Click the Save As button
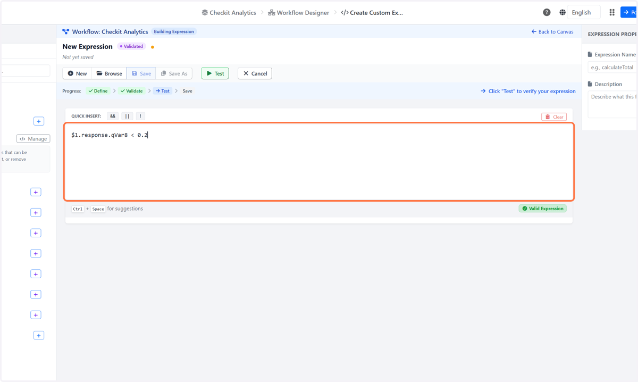Image resolution: width=638 pixels, height=382 pixels. point(174,73)
